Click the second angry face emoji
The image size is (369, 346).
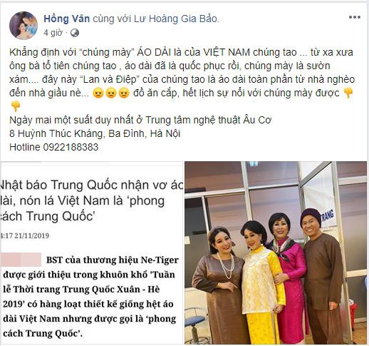tap(111, 93)
